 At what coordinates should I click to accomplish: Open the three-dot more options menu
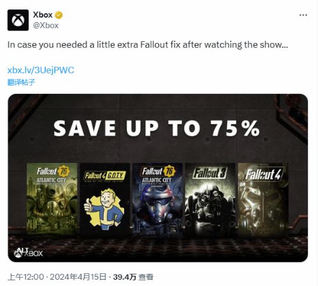[x=303, y=15]
